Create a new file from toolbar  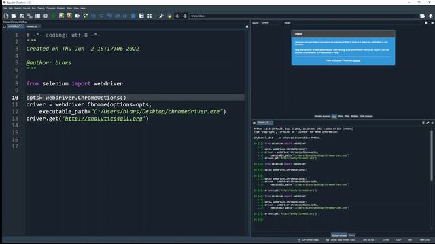[x=6, y=16]
